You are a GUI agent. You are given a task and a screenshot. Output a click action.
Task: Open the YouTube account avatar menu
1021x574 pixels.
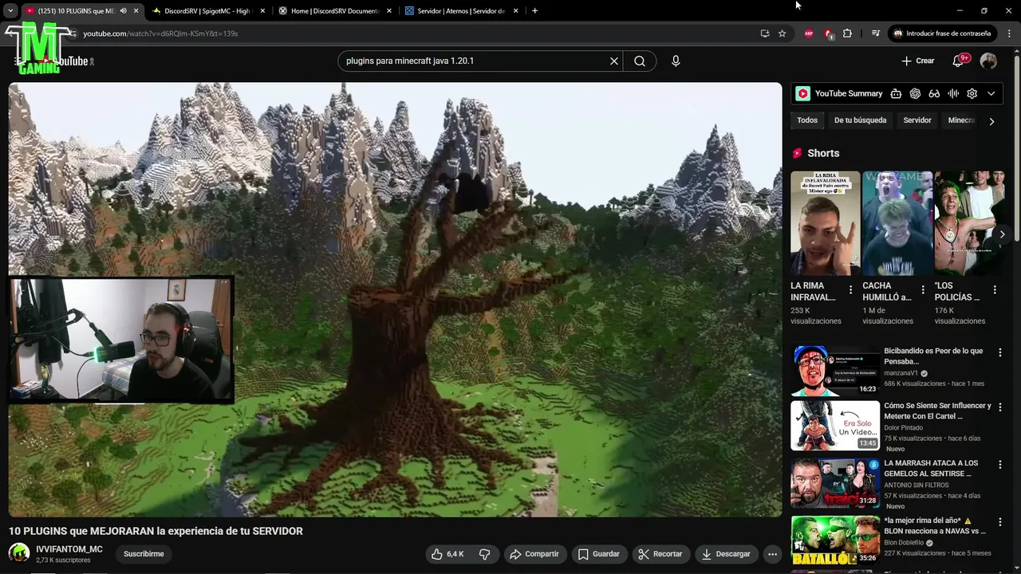(988, 61)
